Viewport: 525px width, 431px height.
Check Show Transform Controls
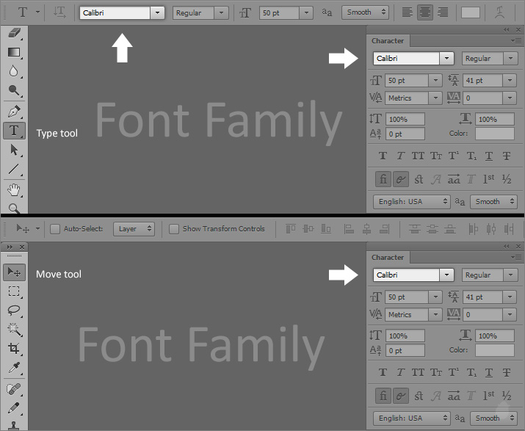[174, 229]
